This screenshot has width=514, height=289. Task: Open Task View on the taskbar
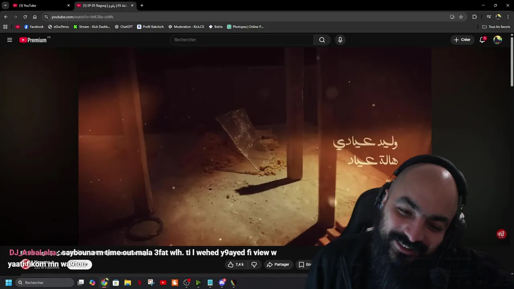81,283
